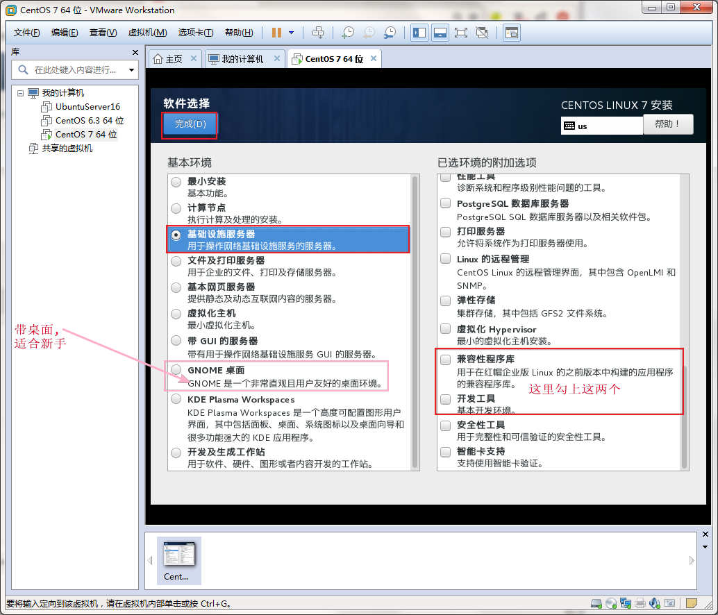The image size is (718, 615).
Task: Select the CentOS 7 64 位 tab
Action: pyautogui.click(x=334, y=59)
